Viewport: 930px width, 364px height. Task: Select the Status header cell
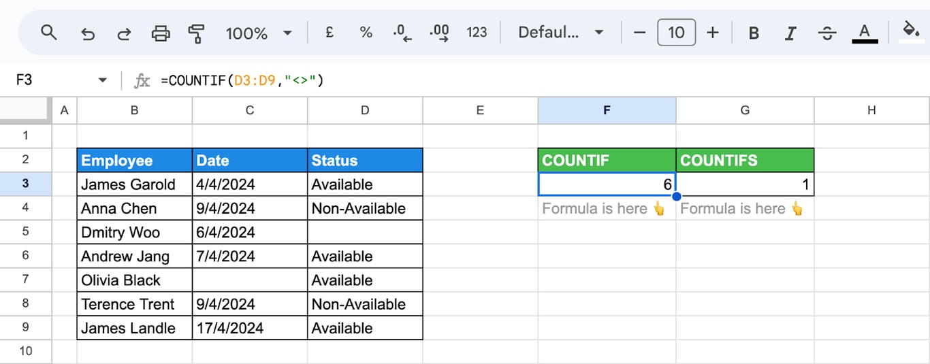[x=365, y=161]
